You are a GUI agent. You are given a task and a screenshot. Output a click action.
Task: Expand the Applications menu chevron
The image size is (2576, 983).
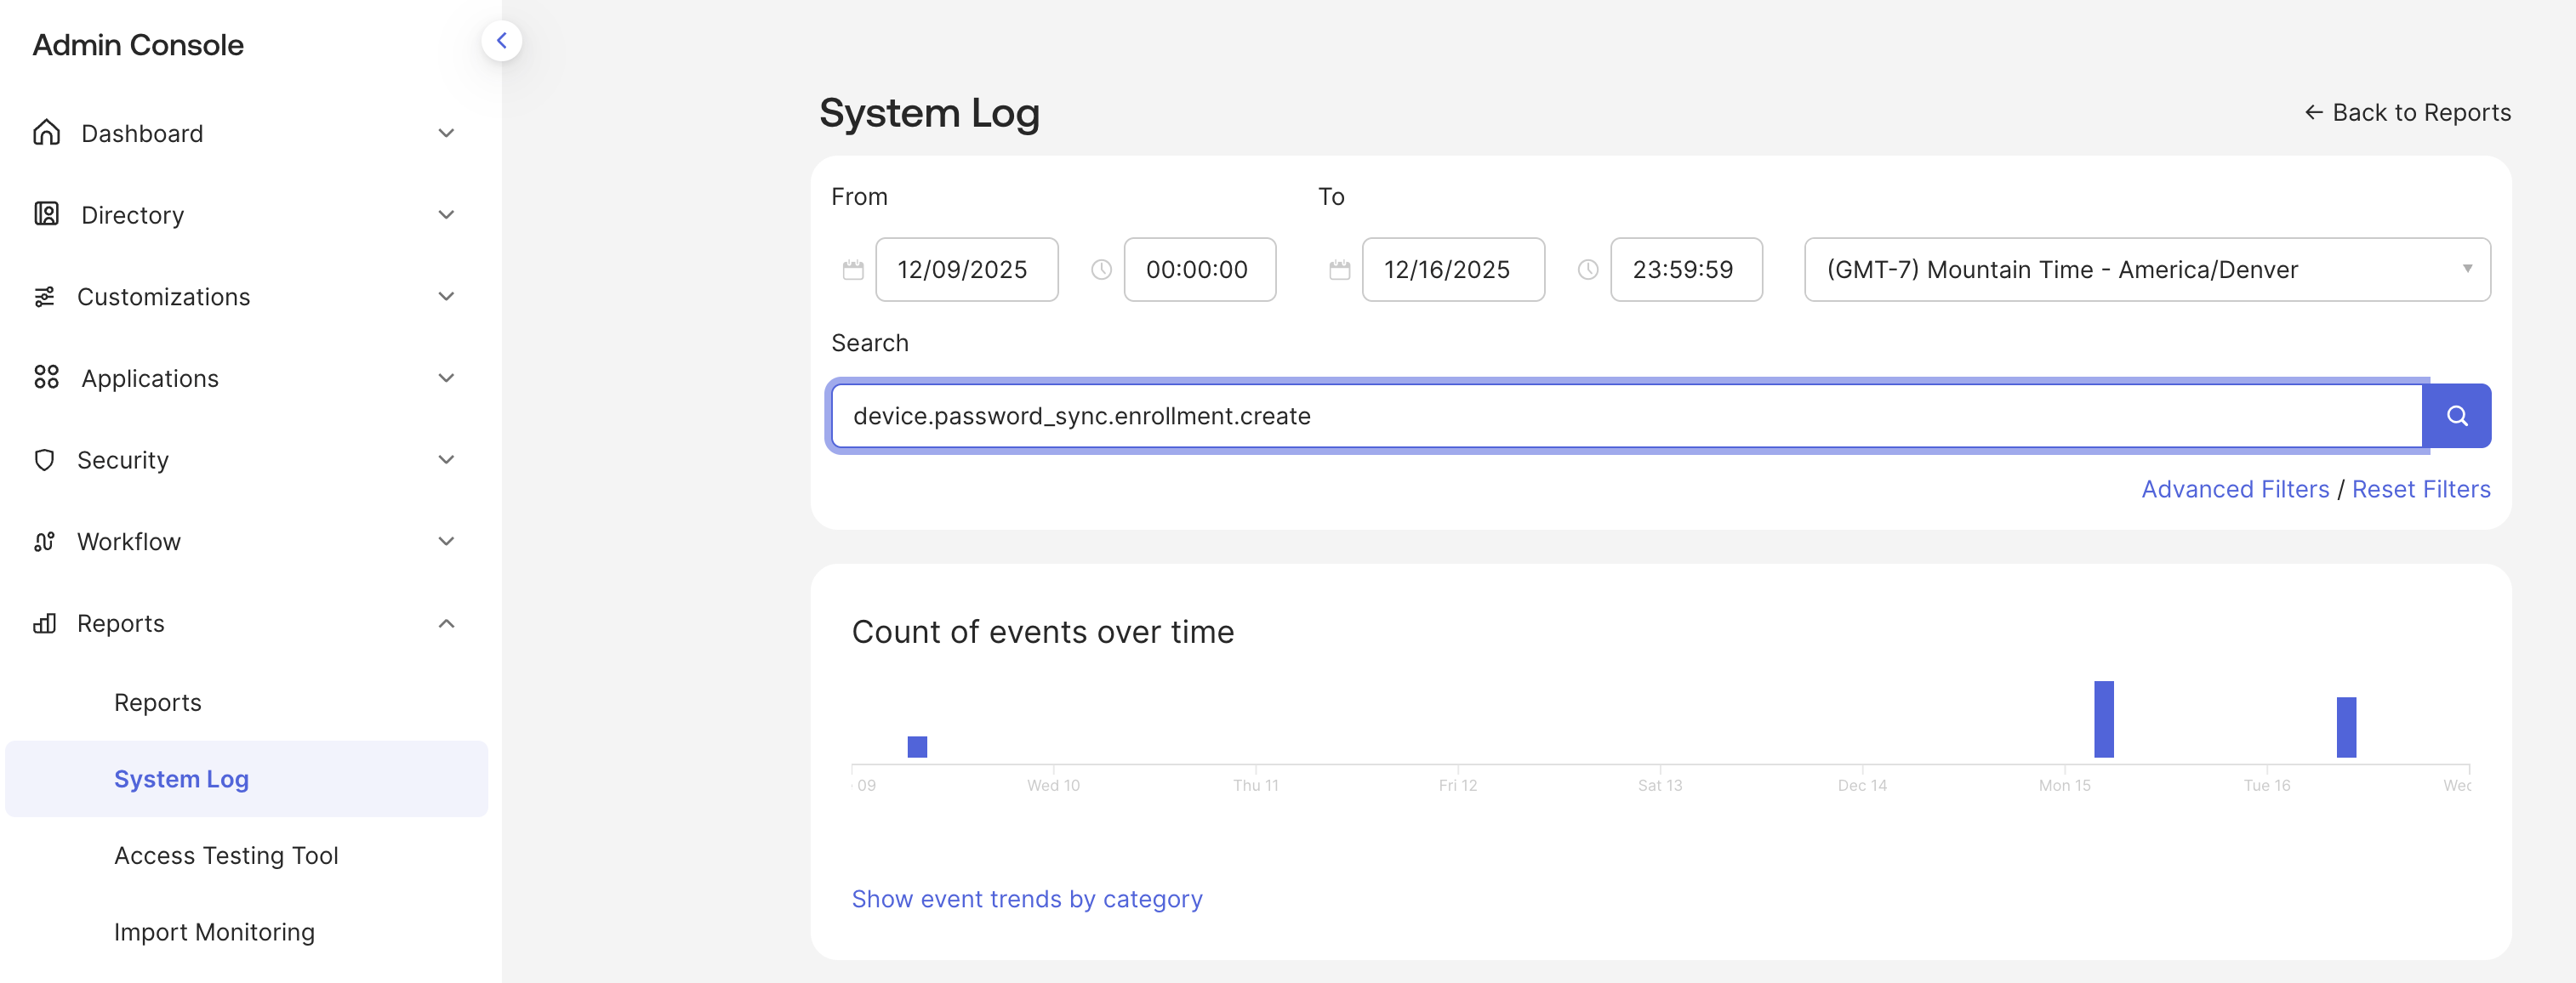(447, 377)
